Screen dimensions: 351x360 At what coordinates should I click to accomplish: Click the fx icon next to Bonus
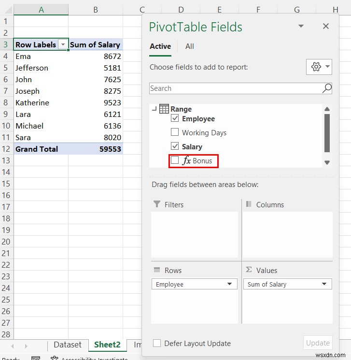(x=186, y=160)
